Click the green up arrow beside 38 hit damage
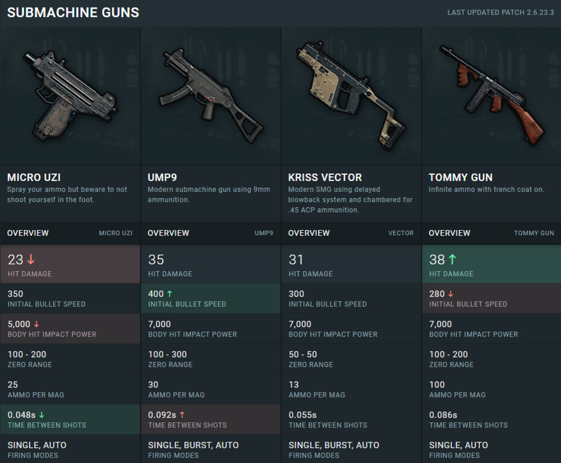This screenshot has width=561, height=463. 452,259
